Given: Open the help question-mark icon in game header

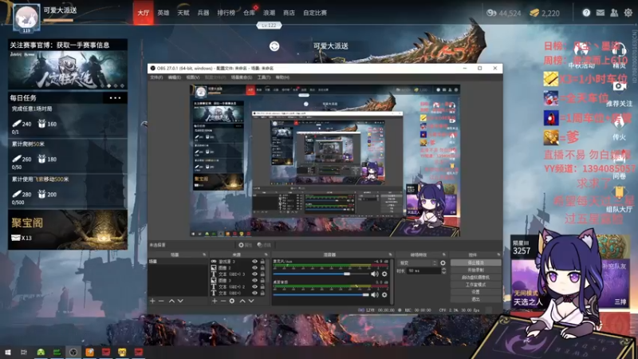Looking at the screenshot, I should pos(586,13).
